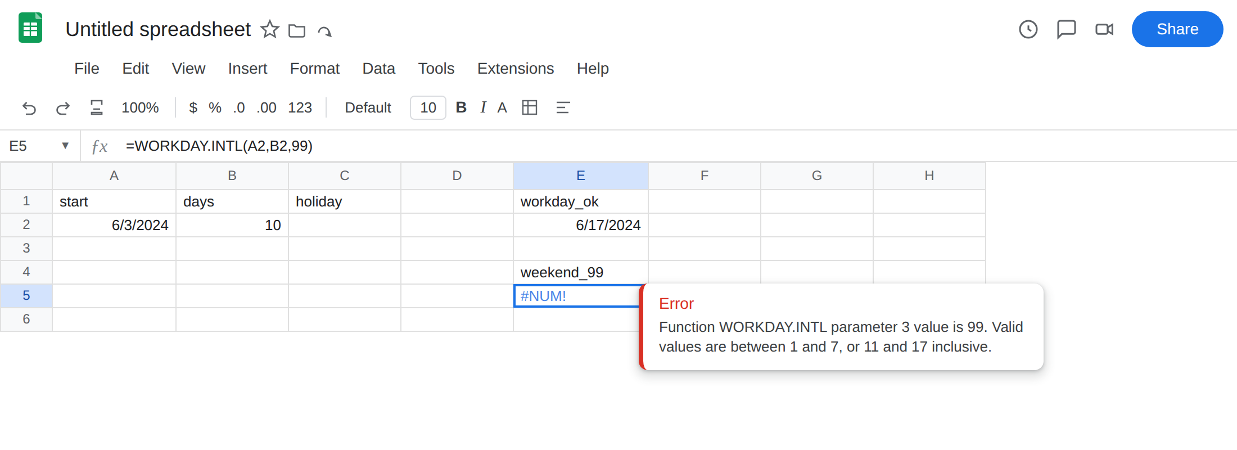Click the font size 10 field
Screen dimensions: 1237x450
point(428,107)
